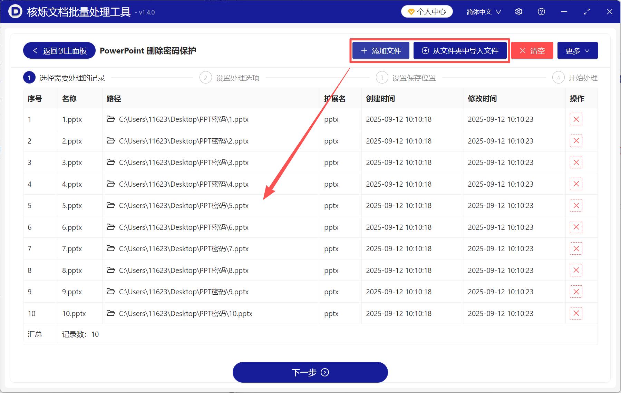621x393 pixels.
Task: Expand the 简体中文 language dropdown
Action: [483, 11]
